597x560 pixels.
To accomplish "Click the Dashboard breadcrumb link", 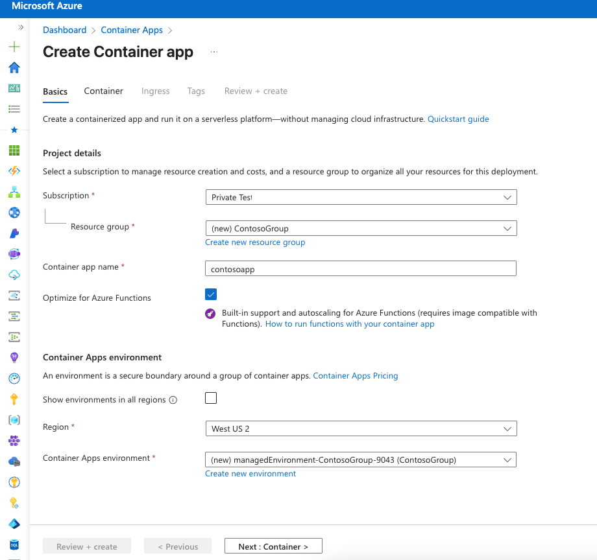I will [65, 30].
